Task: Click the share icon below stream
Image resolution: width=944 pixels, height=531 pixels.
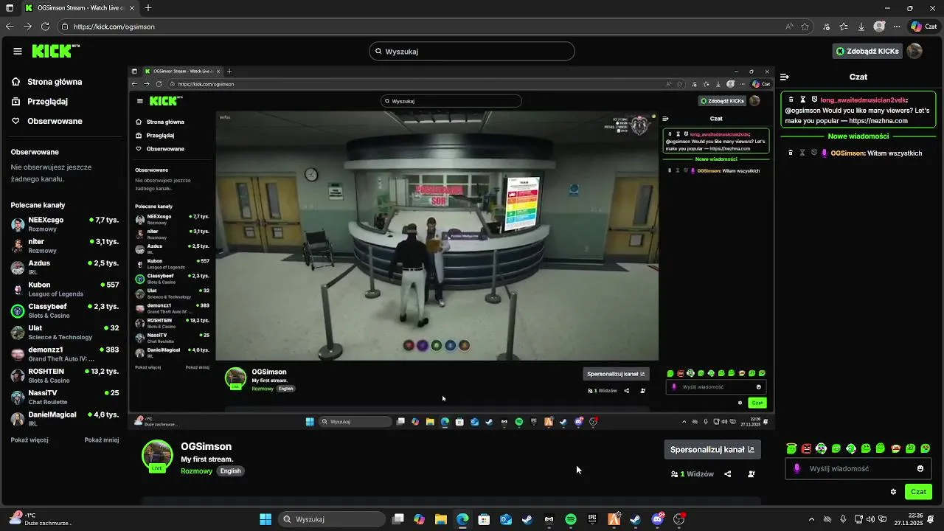Action: click(x=728, y=474)
